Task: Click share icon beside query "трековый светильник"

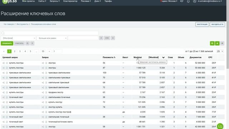Action: pos(43,87)
